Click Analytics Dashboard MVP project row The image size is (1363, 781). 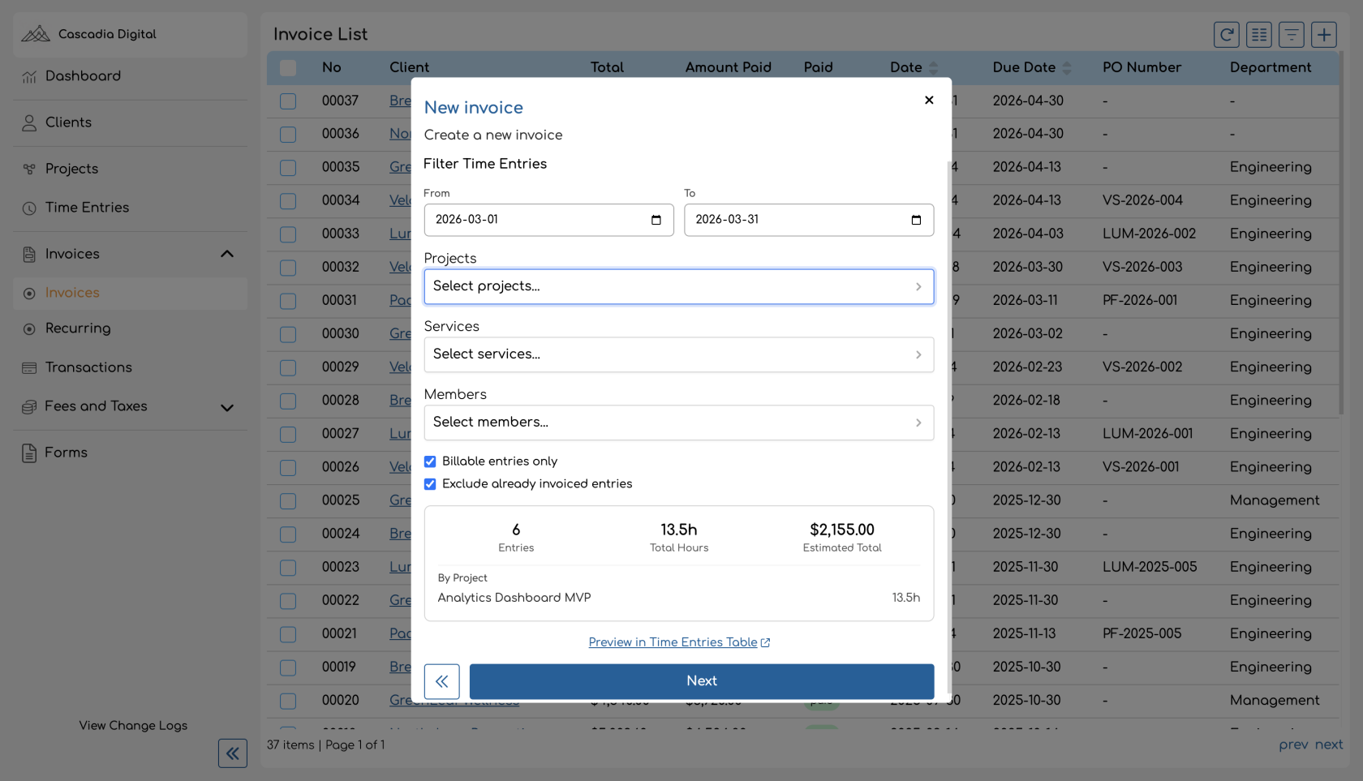coord(679,598)
